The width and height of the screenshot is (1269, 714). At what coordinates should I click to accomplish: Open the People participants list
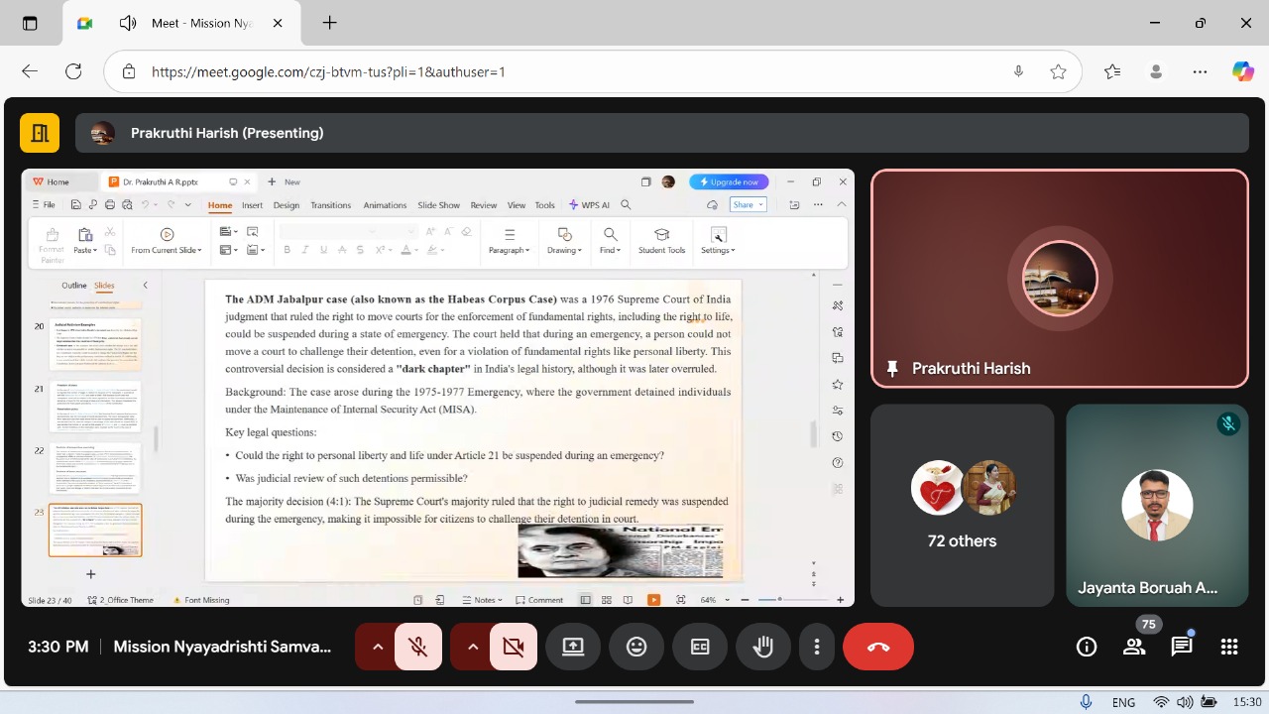coord(1133,647)
